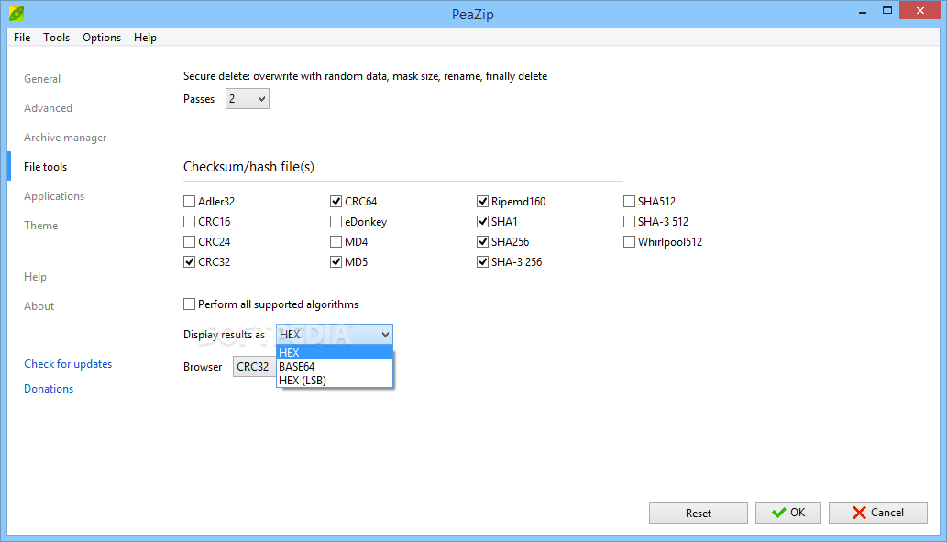Choose HEX from the dropdown list
The width and height of the screenshot is (947, 542).
[x=335, y=352]
